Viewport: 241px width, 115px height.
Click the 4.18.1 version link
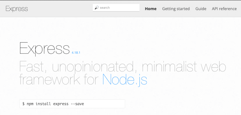tap(76, 53)
